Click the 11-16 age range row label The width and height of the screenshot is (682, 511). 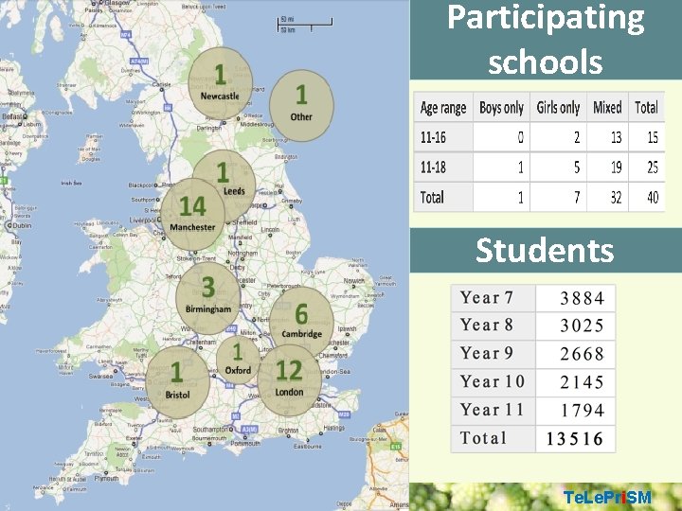point(443,137)
